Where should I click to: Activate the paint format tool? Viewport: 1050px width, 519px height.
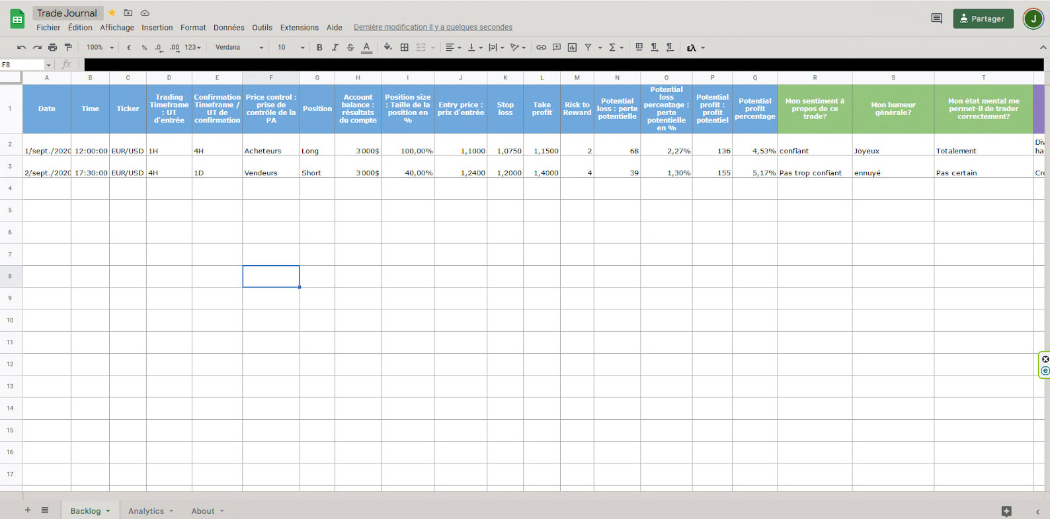[x=68, y=48]
